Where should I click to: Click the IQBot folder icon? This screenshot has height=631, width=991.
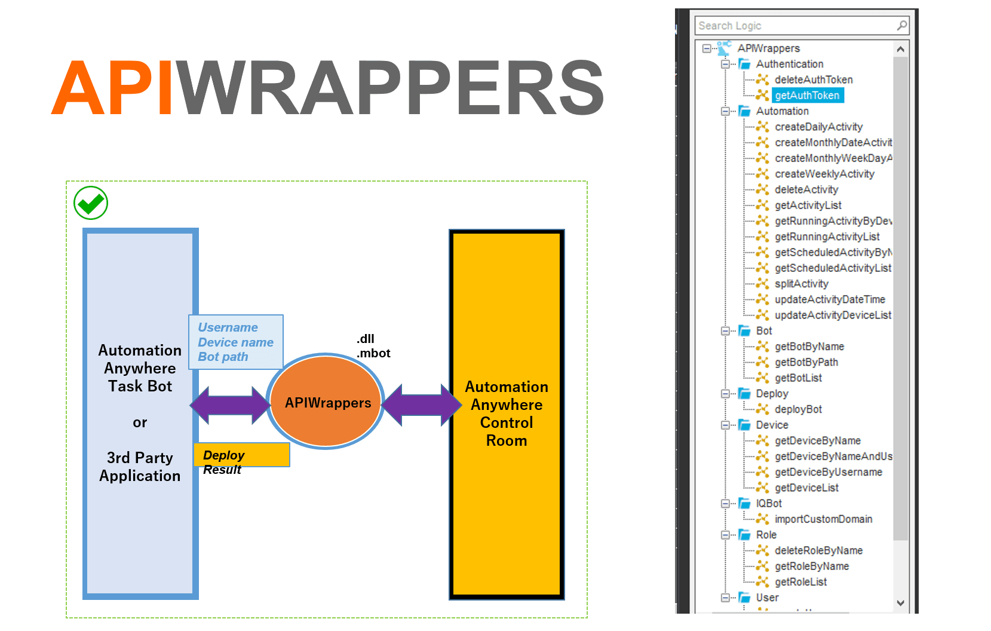pyautogui.click(x=744, y=504)
